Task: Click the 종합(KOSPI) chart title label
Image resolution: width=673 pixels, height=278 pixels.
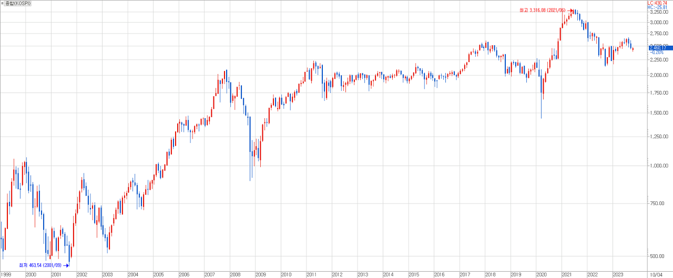Action: (x=18, y=3)
